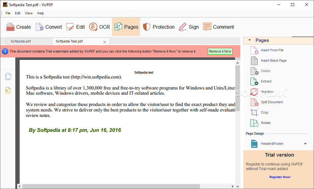The image size is (314, 189).
Task: Click the Delete page icon
Action: (254, 71)
